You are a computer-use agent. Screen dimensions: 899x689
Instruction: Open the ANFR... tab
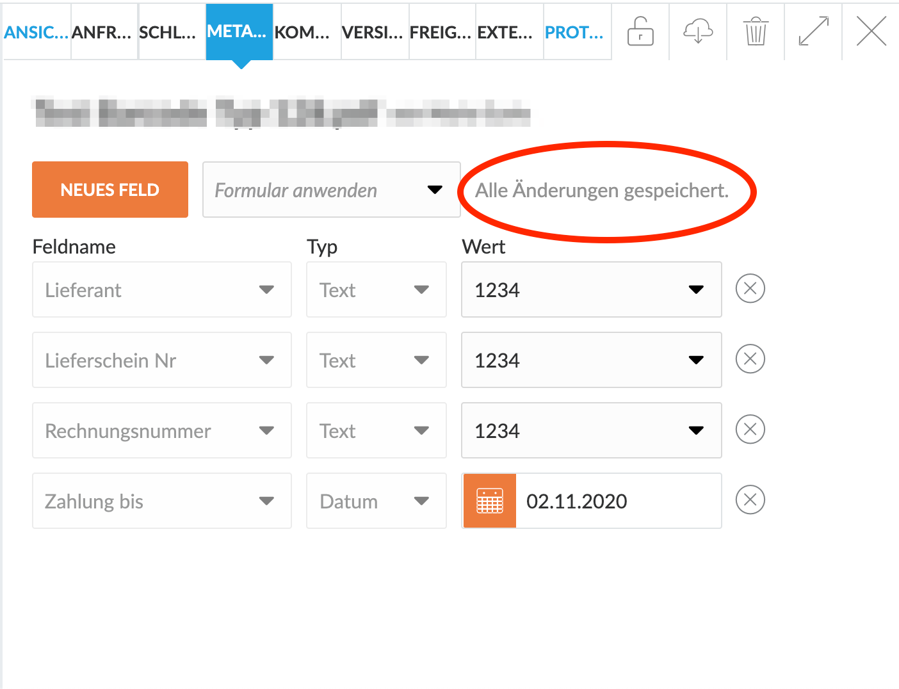pos(104,32)
